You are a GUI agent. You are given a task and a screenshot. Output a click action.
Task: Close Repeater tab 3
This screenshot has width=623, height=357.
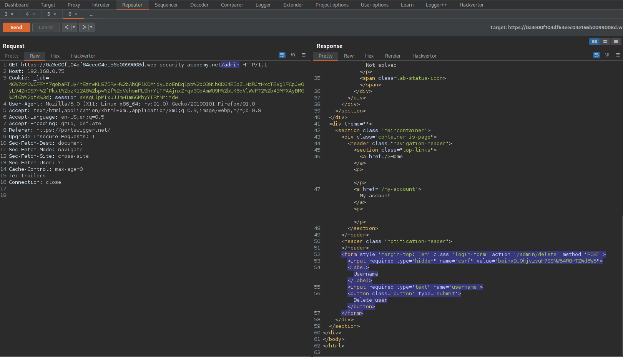(12, 14)
